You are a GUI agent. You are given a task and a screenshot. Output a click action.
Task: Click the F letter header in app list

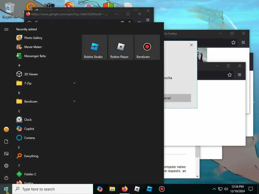tap(19, 166)
